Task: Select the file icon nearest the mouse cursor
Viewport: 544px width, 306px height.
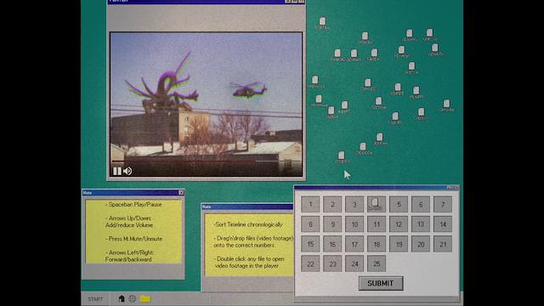Action: [x=342, y=156]
